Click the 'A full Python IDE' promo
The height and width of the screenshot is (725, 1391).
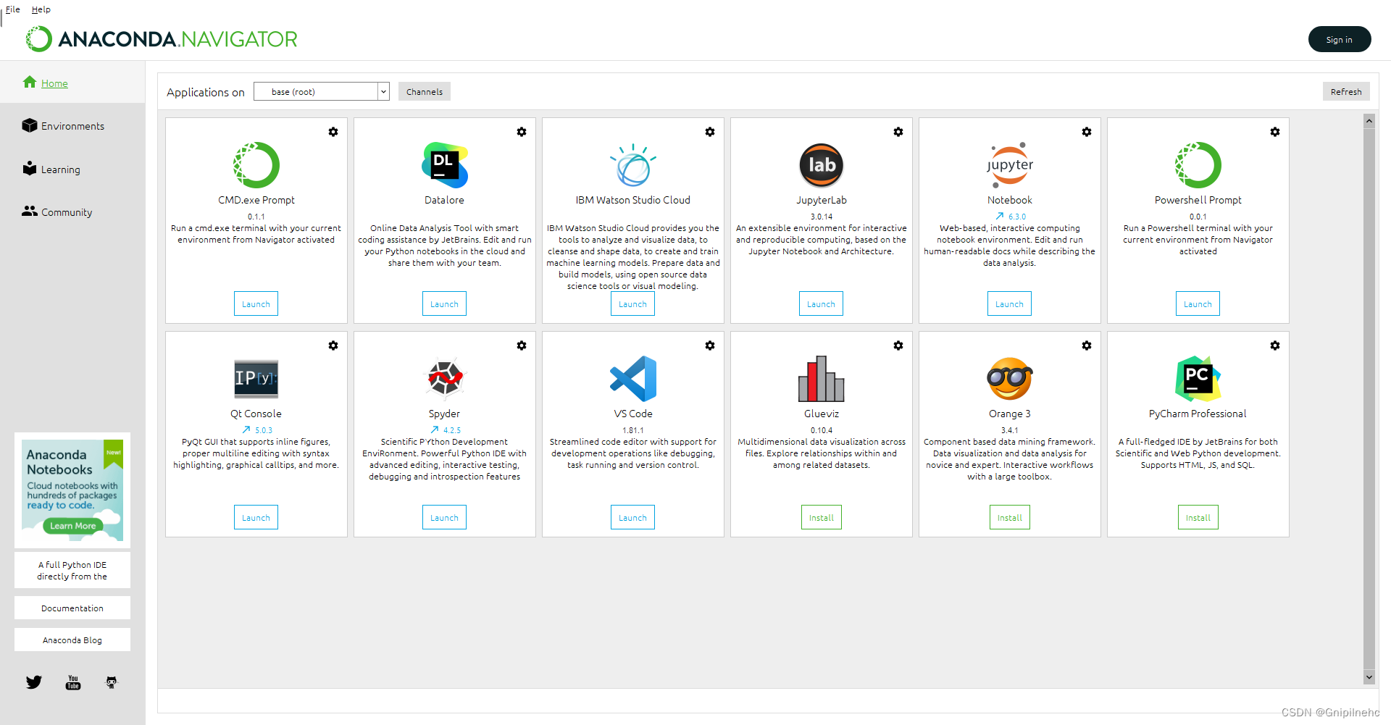pos(72,570)
